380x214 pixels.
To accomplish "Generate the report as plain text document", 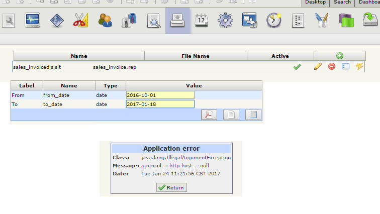I will click(x=231, y=114).
